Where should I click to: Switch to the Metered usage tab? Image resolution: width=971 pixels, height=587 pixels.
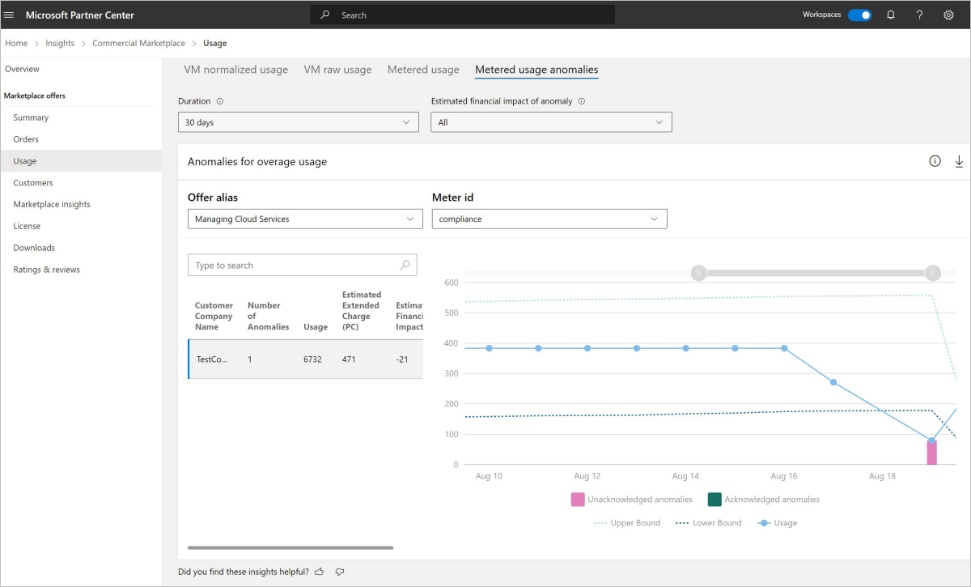[423, 70]
